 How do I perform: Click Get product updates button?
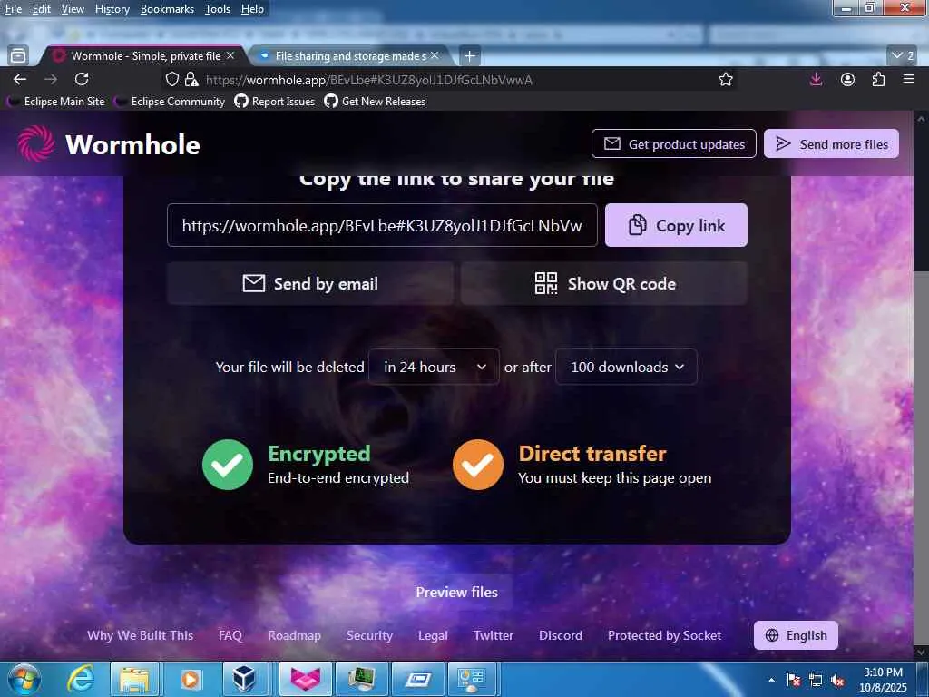coord(674,143)
